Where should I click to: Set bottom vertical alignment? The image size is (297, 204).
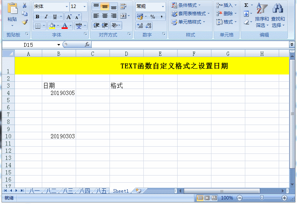click(113, 6)
